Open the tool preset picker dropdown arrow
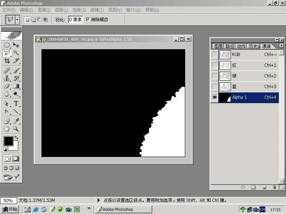 (18, 20)
